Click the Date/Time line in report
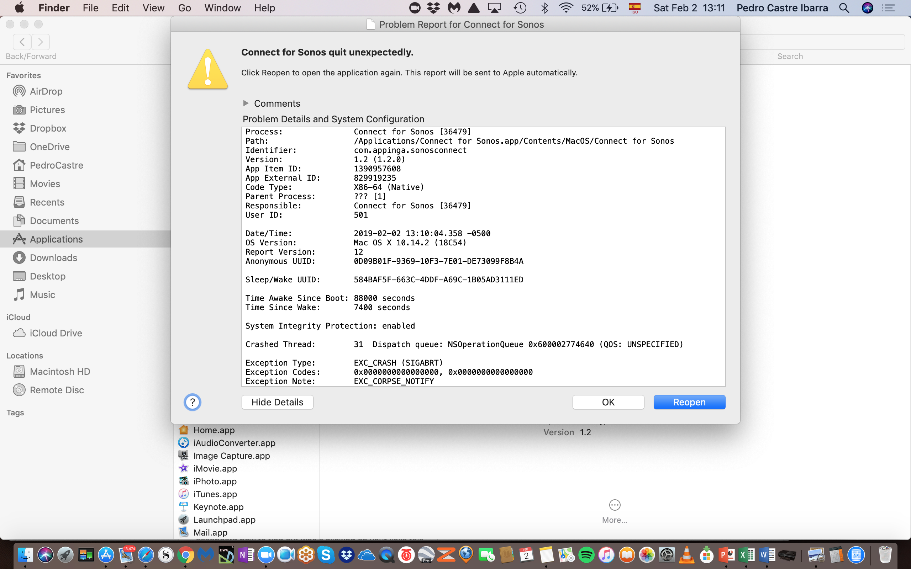This screenshot has height=569, width=911. point(368,233)
